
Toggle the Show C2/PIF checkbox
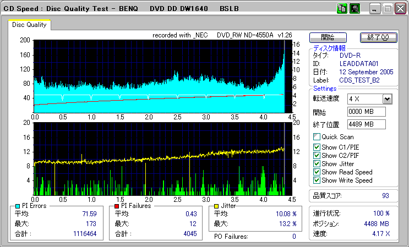click(x=317, y=155)
